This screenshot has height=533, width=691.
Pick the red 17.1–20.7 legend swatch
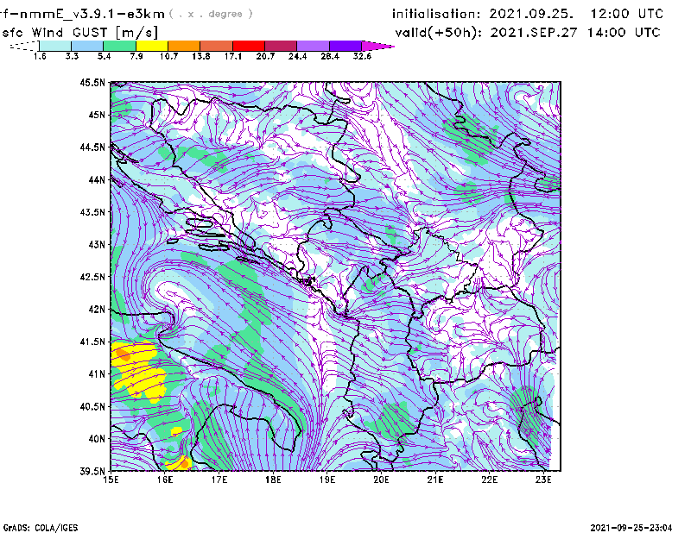[x=249, y=46]
